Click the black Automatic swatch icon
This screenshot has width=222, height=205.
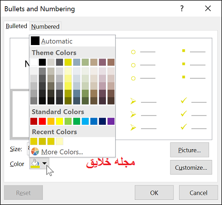pyautogui.click(x=35, y=41)
